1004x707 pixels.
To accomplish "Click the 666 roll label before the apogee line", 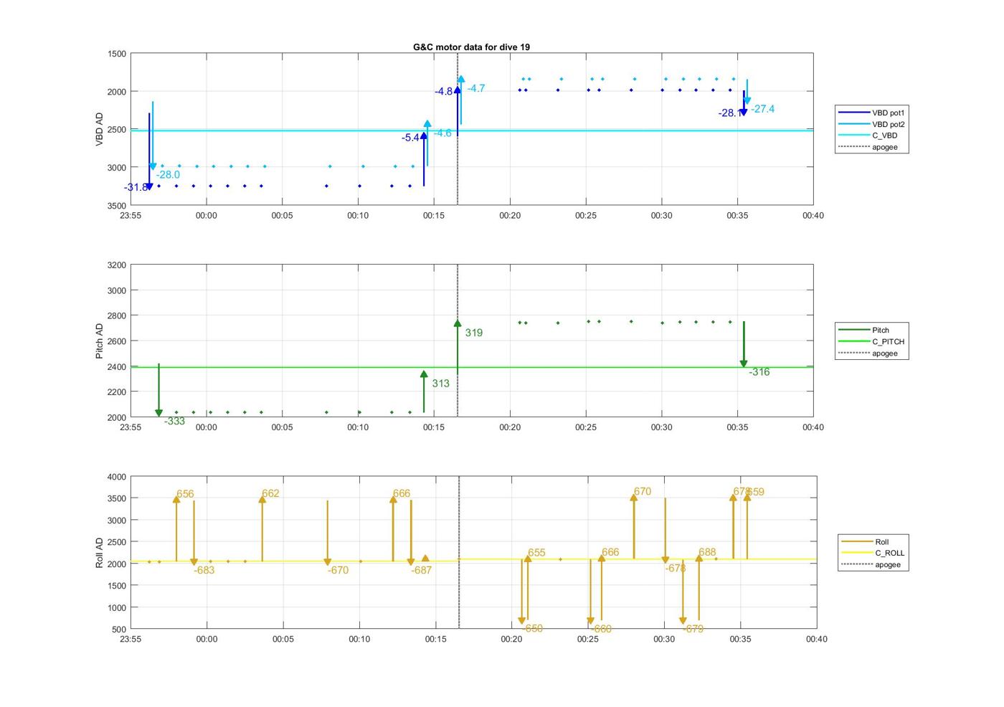I will [x=402, y=493].
